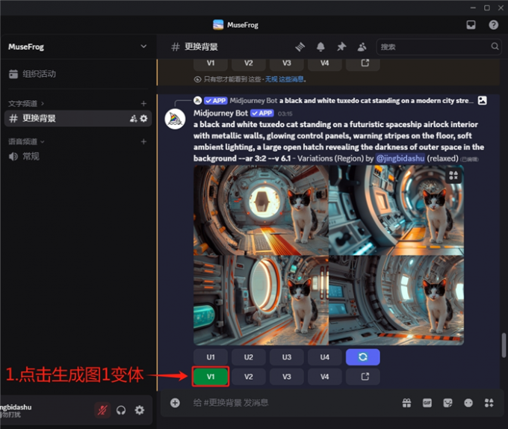Click U3 upscale button
Screen dimensions: 508x429
[x=287, y=357]
